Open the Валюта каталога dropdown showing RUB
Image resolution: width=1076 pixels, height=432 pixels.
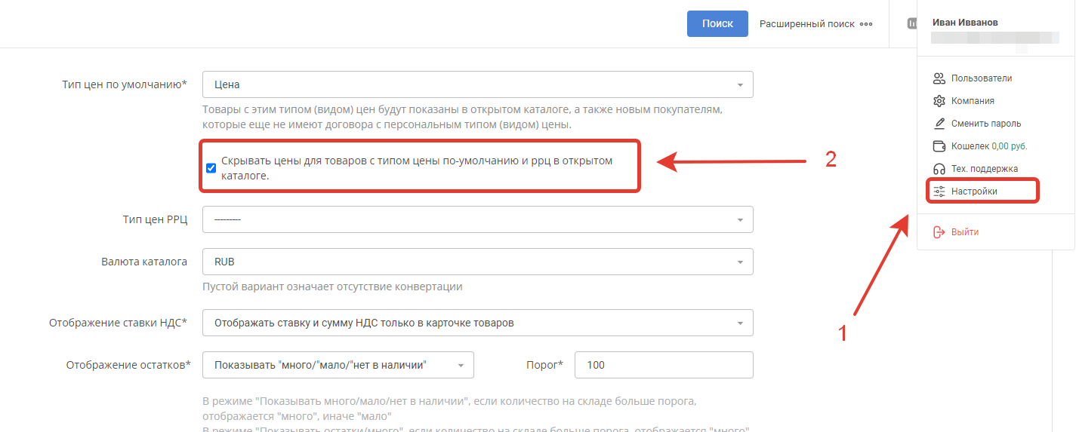[x=477, y=262]
